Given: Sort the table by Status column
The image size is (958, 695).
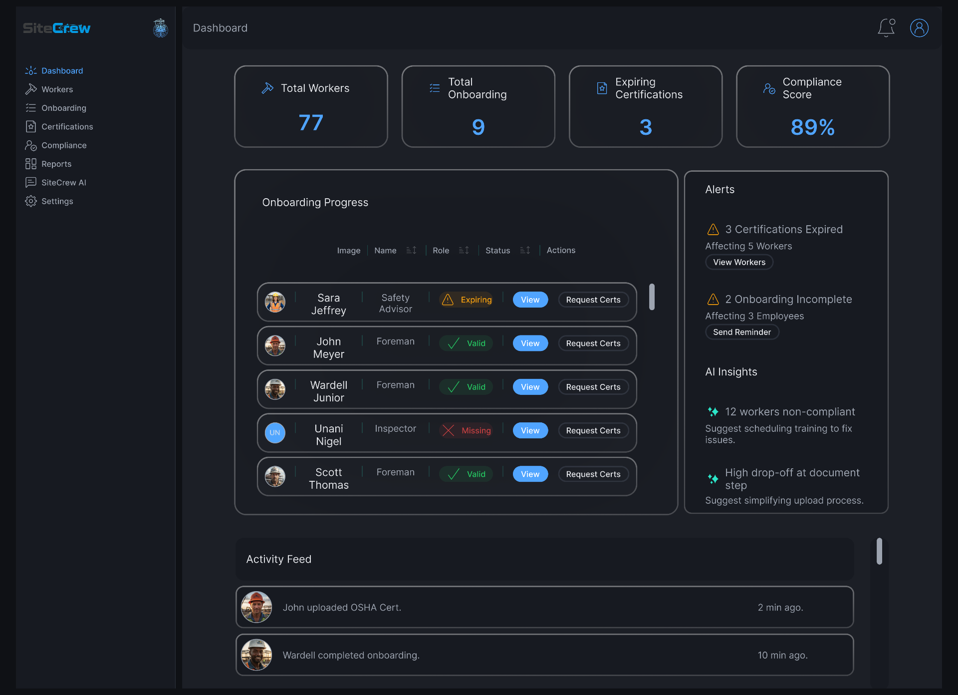Looking at the screenshot, I should [x=525, y=250].
